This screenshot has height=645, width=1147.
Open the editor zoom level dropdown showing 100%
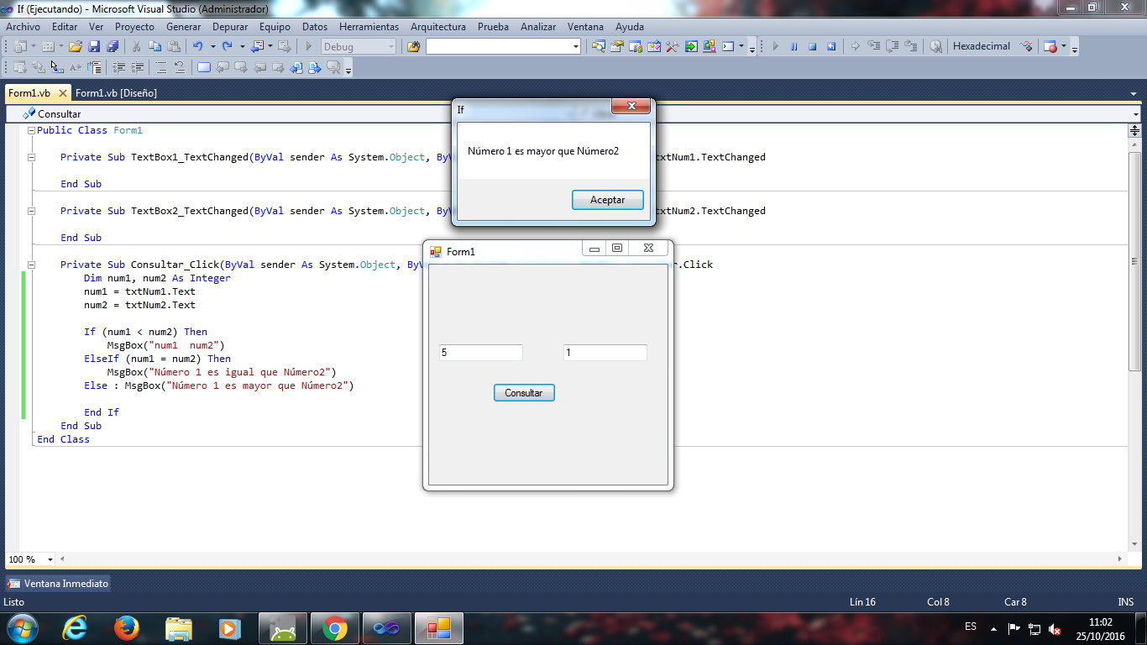[x=29, y=558]
